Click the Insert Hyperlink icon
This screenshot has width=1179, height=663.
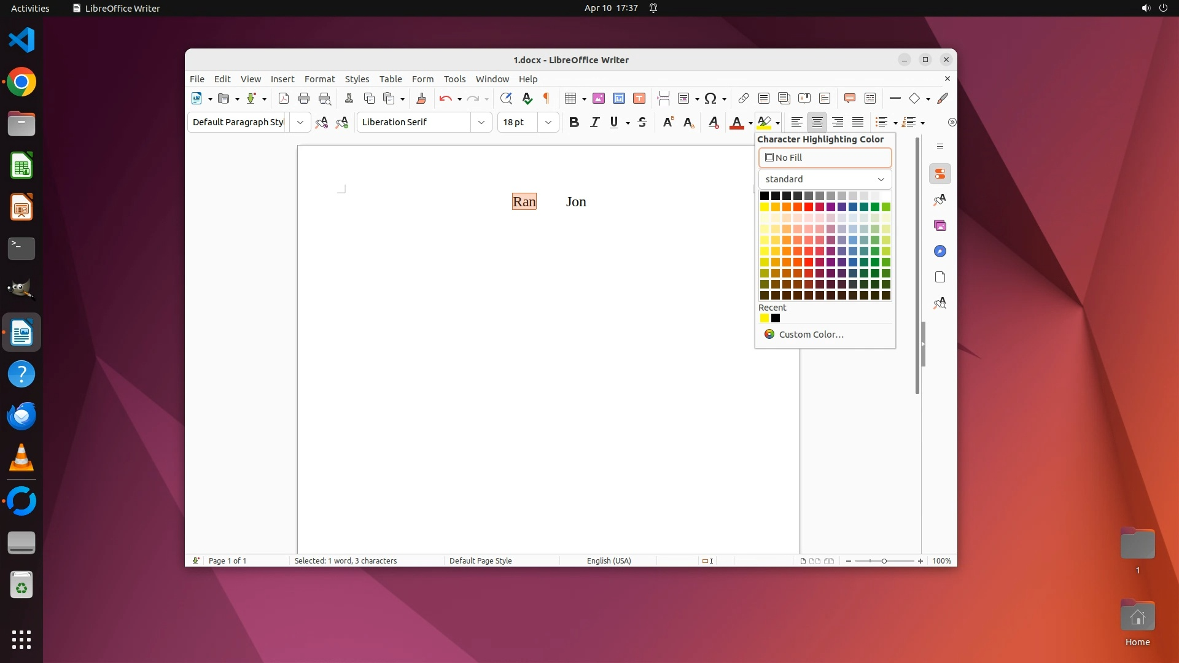click(743, 98)
